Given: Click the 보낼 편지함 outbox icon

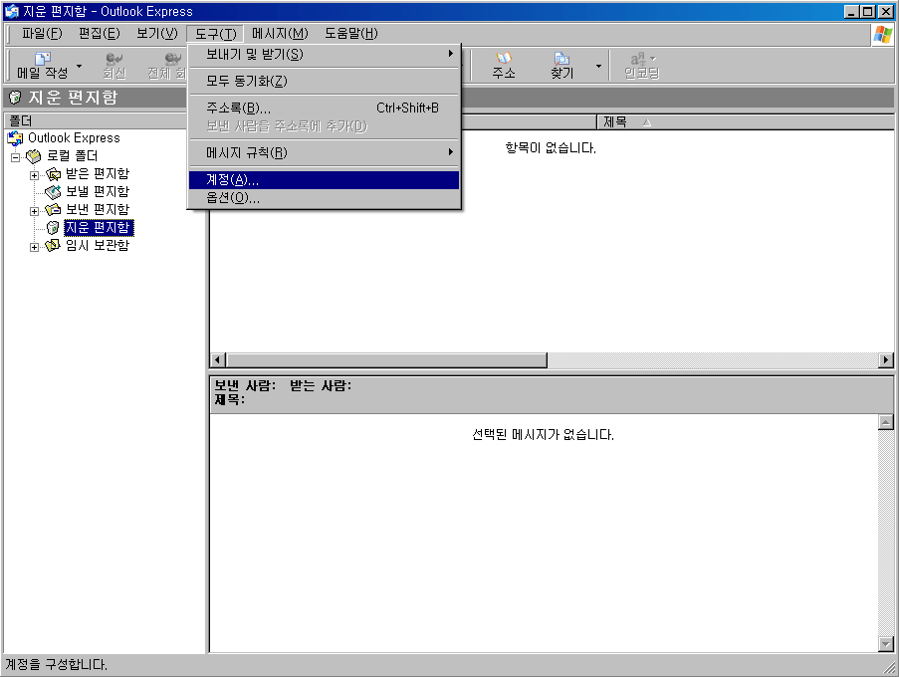Looking at the screenshot, I should (53, 191).
